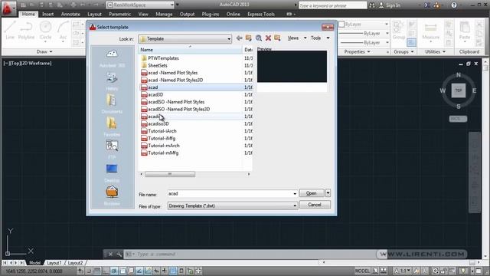
Task: Click the red Delete icon in dialog toolbar
Action: coord(268,38)
